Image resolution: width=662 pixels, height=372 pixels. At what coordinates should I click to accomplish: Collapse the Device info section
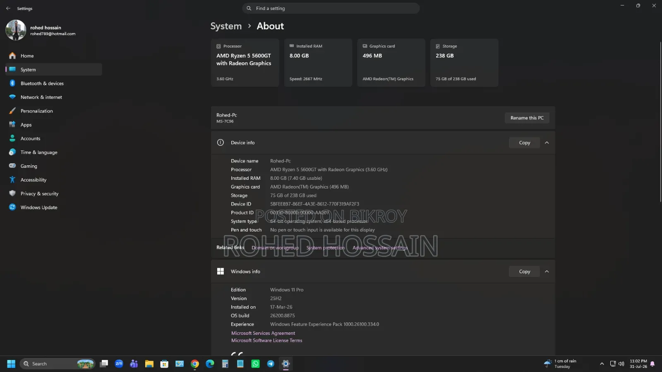[x=547, y=143]
